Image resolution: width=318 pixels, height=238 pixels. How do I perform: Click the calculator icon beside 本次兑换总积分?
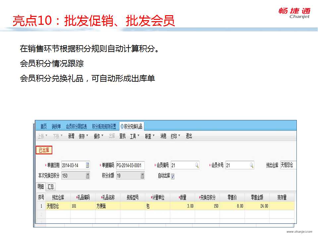(x=87, y=176)
